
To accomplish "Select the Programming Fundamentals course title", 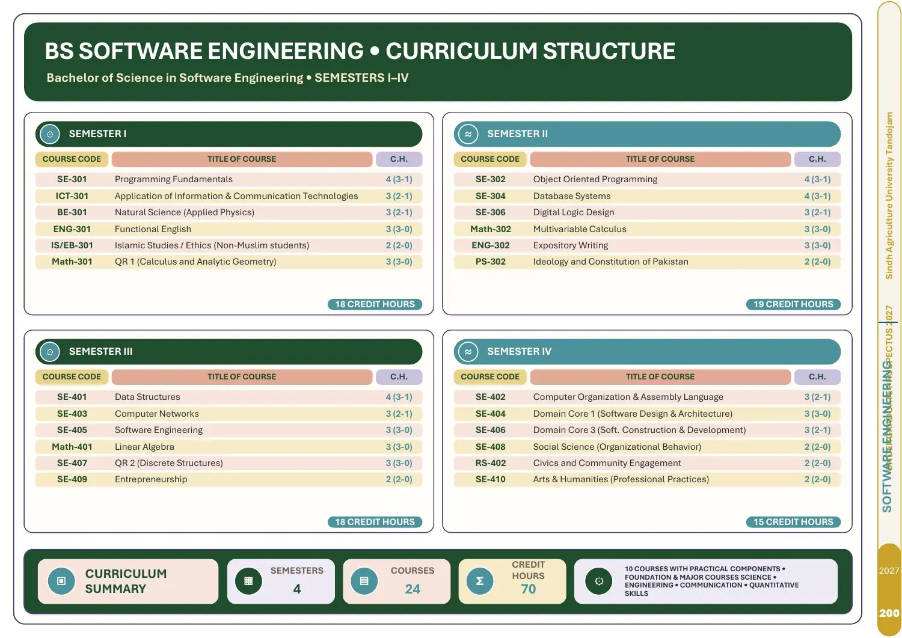I will click(174, 179).
